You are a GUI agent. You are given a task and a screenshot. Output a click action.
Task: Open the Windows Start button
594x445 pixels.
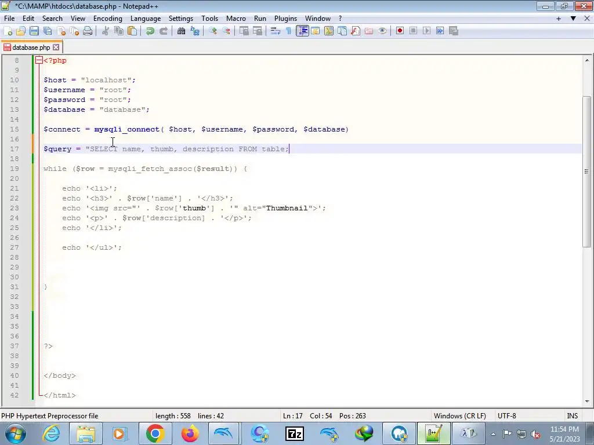click(x=15, y=433)
